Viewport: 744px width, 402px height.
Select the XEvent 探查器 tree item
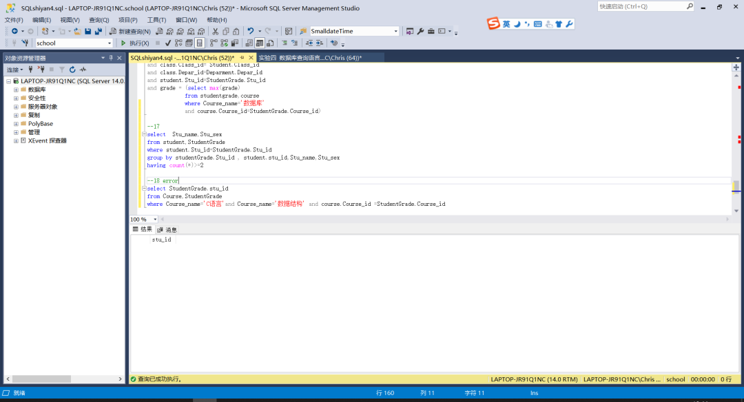point(47,141)
